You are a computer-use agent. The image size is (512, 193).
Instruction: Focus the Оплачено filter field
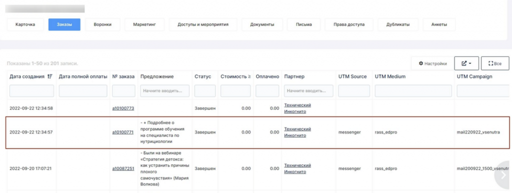pos(267,91)
